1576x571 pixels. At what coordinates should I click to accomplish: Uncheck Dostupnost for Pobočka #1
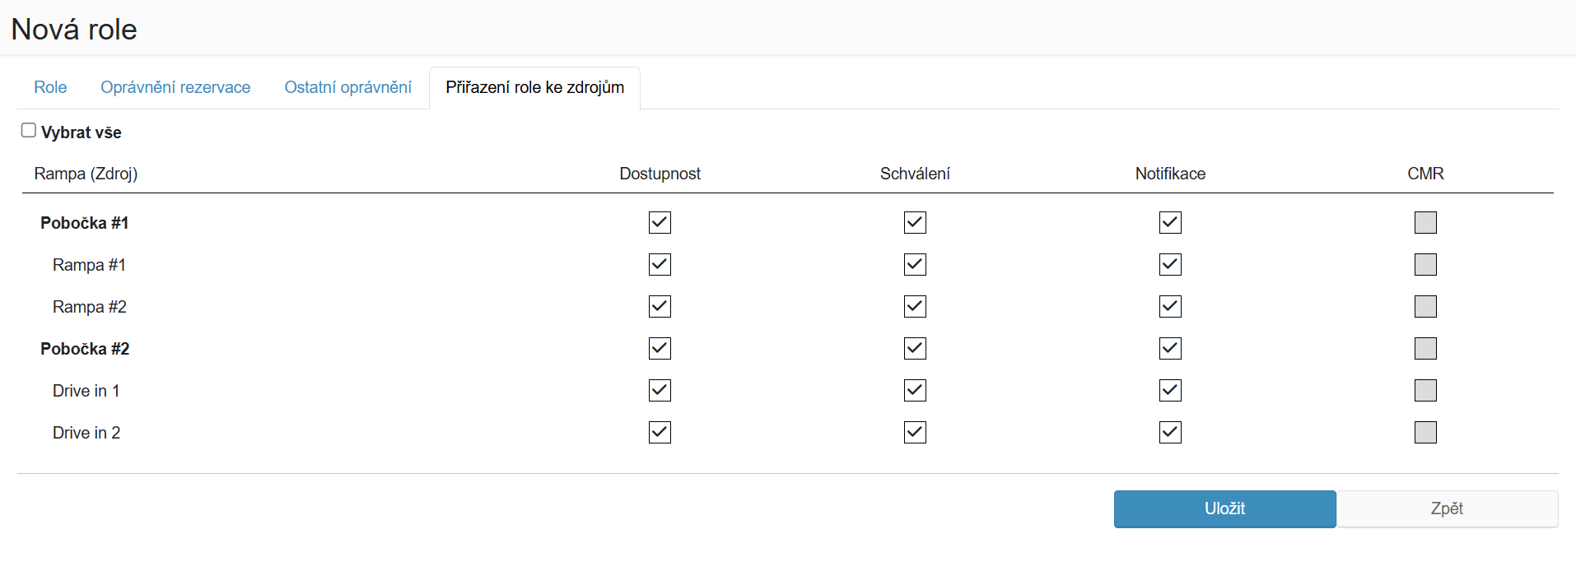coord(660,222)
